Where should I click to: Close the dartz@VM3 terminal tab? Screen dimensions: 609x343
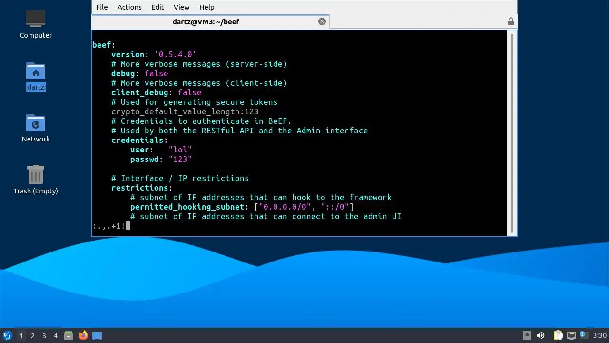tap(322, 21)
